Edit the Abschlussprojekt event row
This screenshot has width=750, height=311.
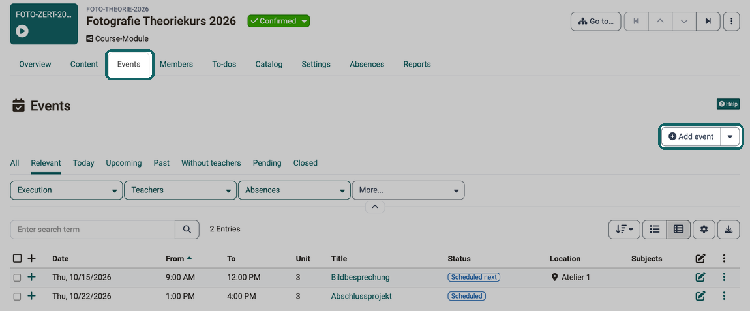(700, 296)
